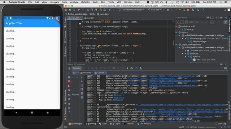
Task: Click the Open folder icon in main toolbar
Action: [x=66, y=10]
